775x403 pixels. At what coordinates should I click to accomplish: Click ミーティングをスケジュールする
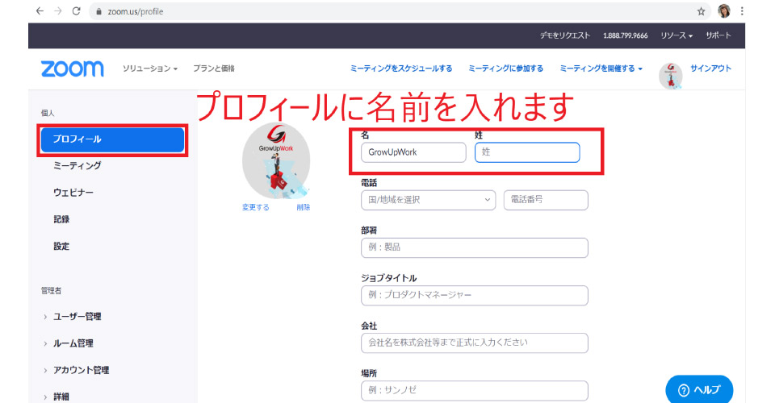coord(401,69)
